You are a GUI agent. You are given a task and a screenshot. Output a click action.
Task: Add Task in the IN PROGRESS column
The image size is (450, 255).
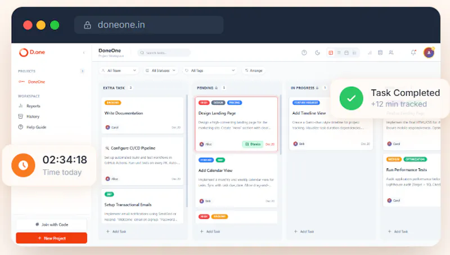click(x=304, y=231)
